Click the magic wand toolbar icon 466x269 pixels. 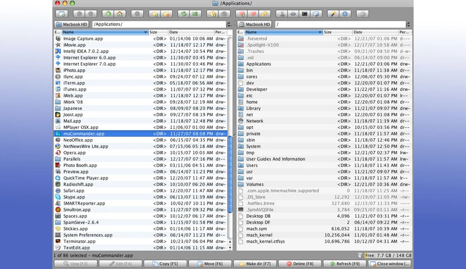pos(333,14)
